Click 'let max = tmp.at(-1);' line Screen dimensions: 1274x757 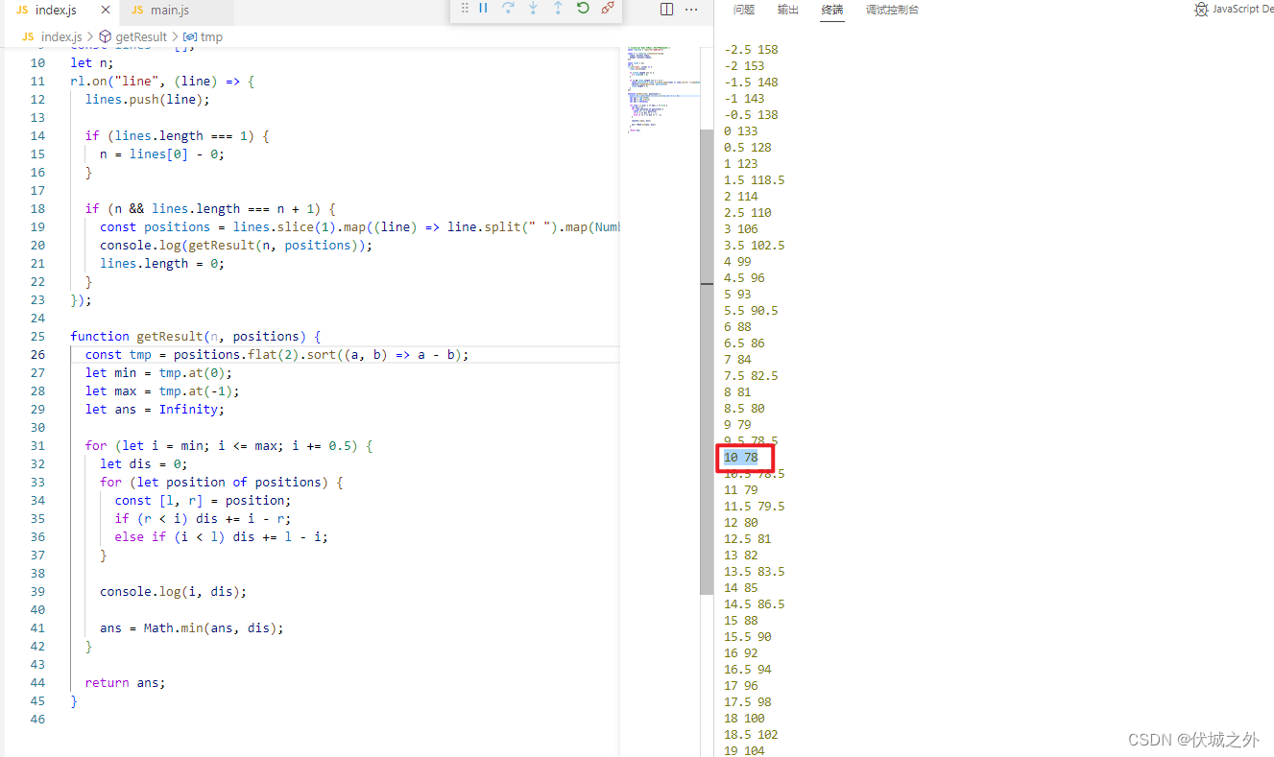[162, 390]
